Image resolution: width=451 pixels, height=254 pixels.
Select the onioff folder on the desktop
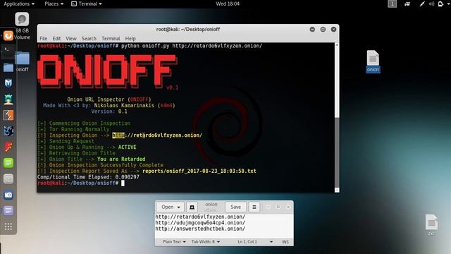coord(22,61)
